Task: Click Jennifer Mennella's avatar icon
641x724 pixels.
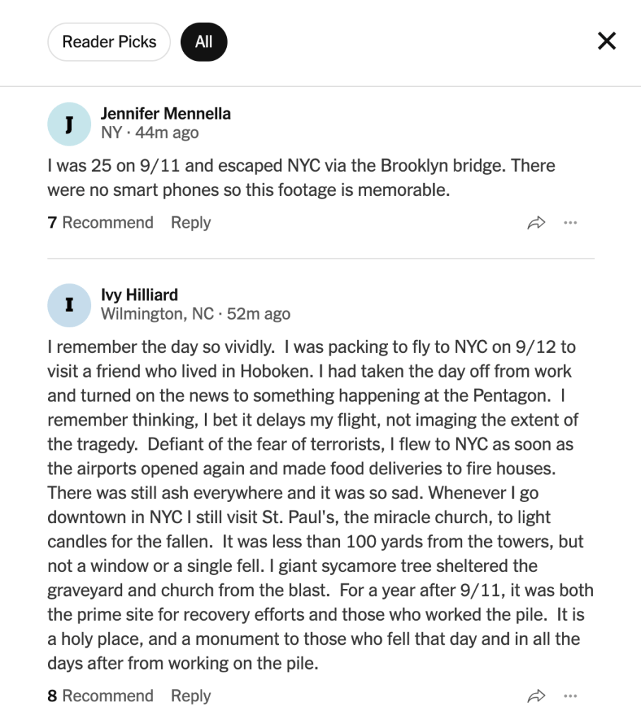Action: pyautogui.click(x=69, y=124)
